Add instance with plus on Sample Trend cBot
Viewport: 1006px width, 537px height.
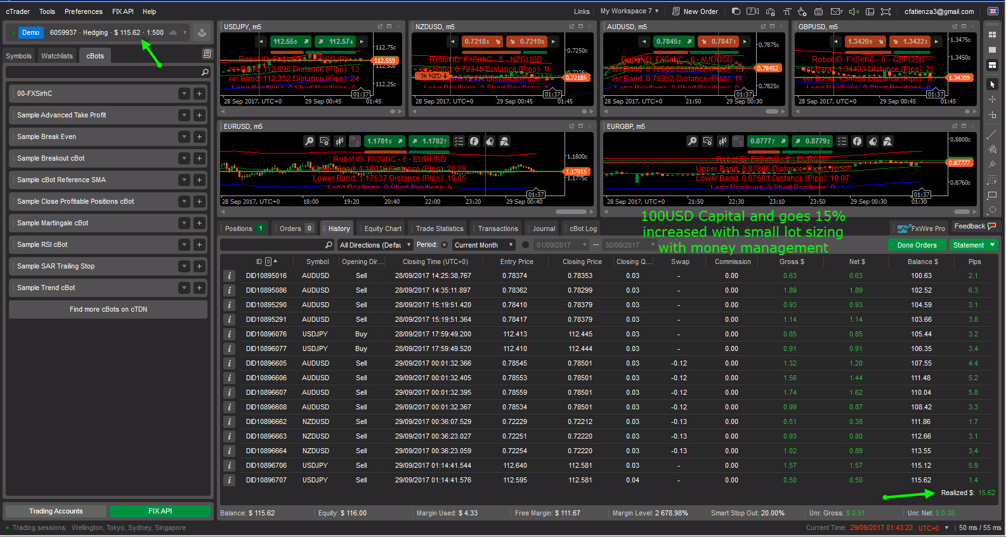click(x=199, y=288)
